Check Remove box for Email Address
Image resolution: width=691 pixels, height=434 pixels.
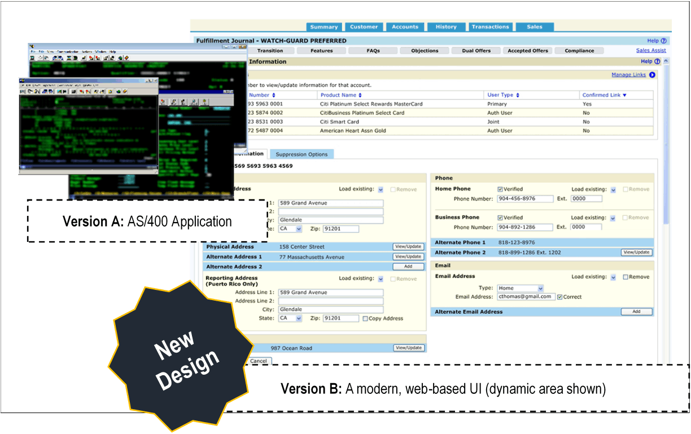coord(626,277)
